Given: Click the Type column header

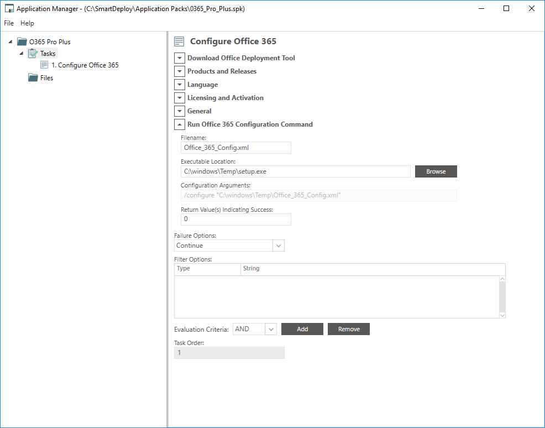Looking at the screenshot, I should point(207,268).
